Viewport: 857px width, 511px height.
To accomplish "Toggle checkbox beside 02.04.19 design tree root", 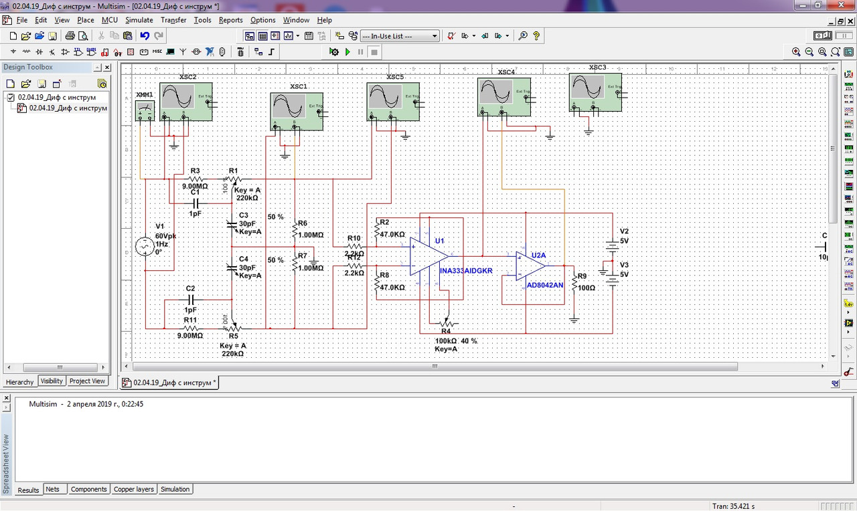I will [10, 97].
